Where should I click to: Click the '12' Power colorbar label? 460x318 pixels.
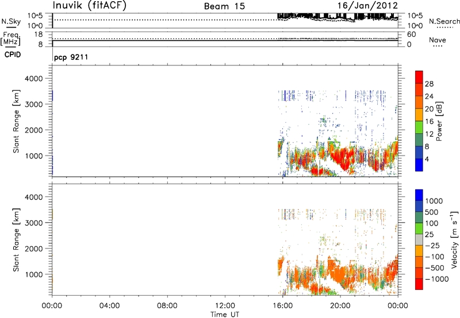[x=429, y=134]
